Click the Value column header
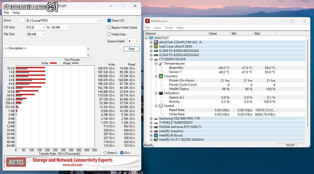Image resolution: width=314 pixels, height=174 pixels. [218, 34]
